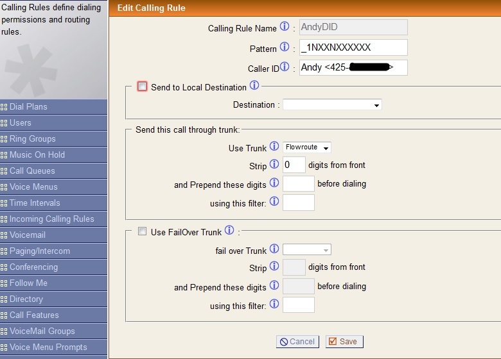Click info icon next to Use Trunk
Screen dimensions: 501x359
coord(274,146)
